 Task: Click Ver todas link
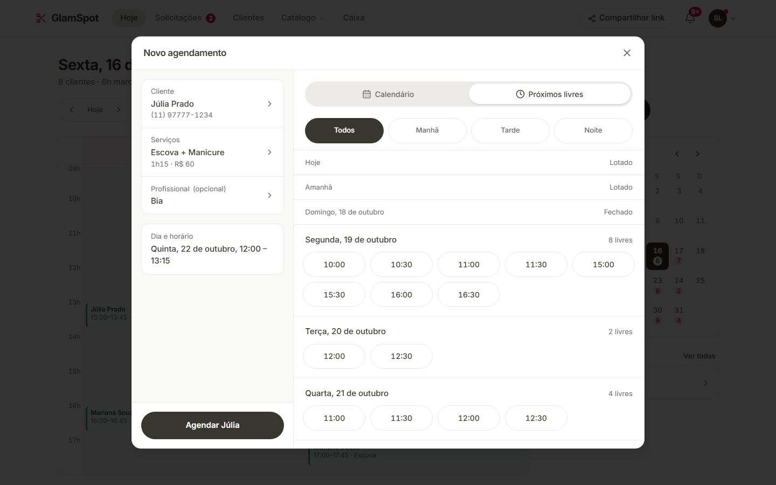tap(699, 356)
